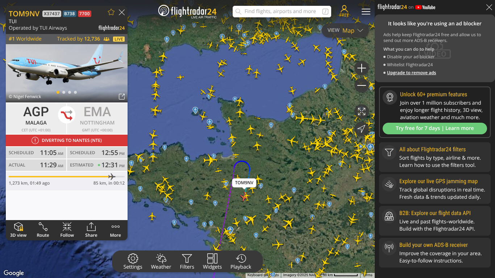Open flight Playback
The image size is (495, 278).
[x=241, y=261]
